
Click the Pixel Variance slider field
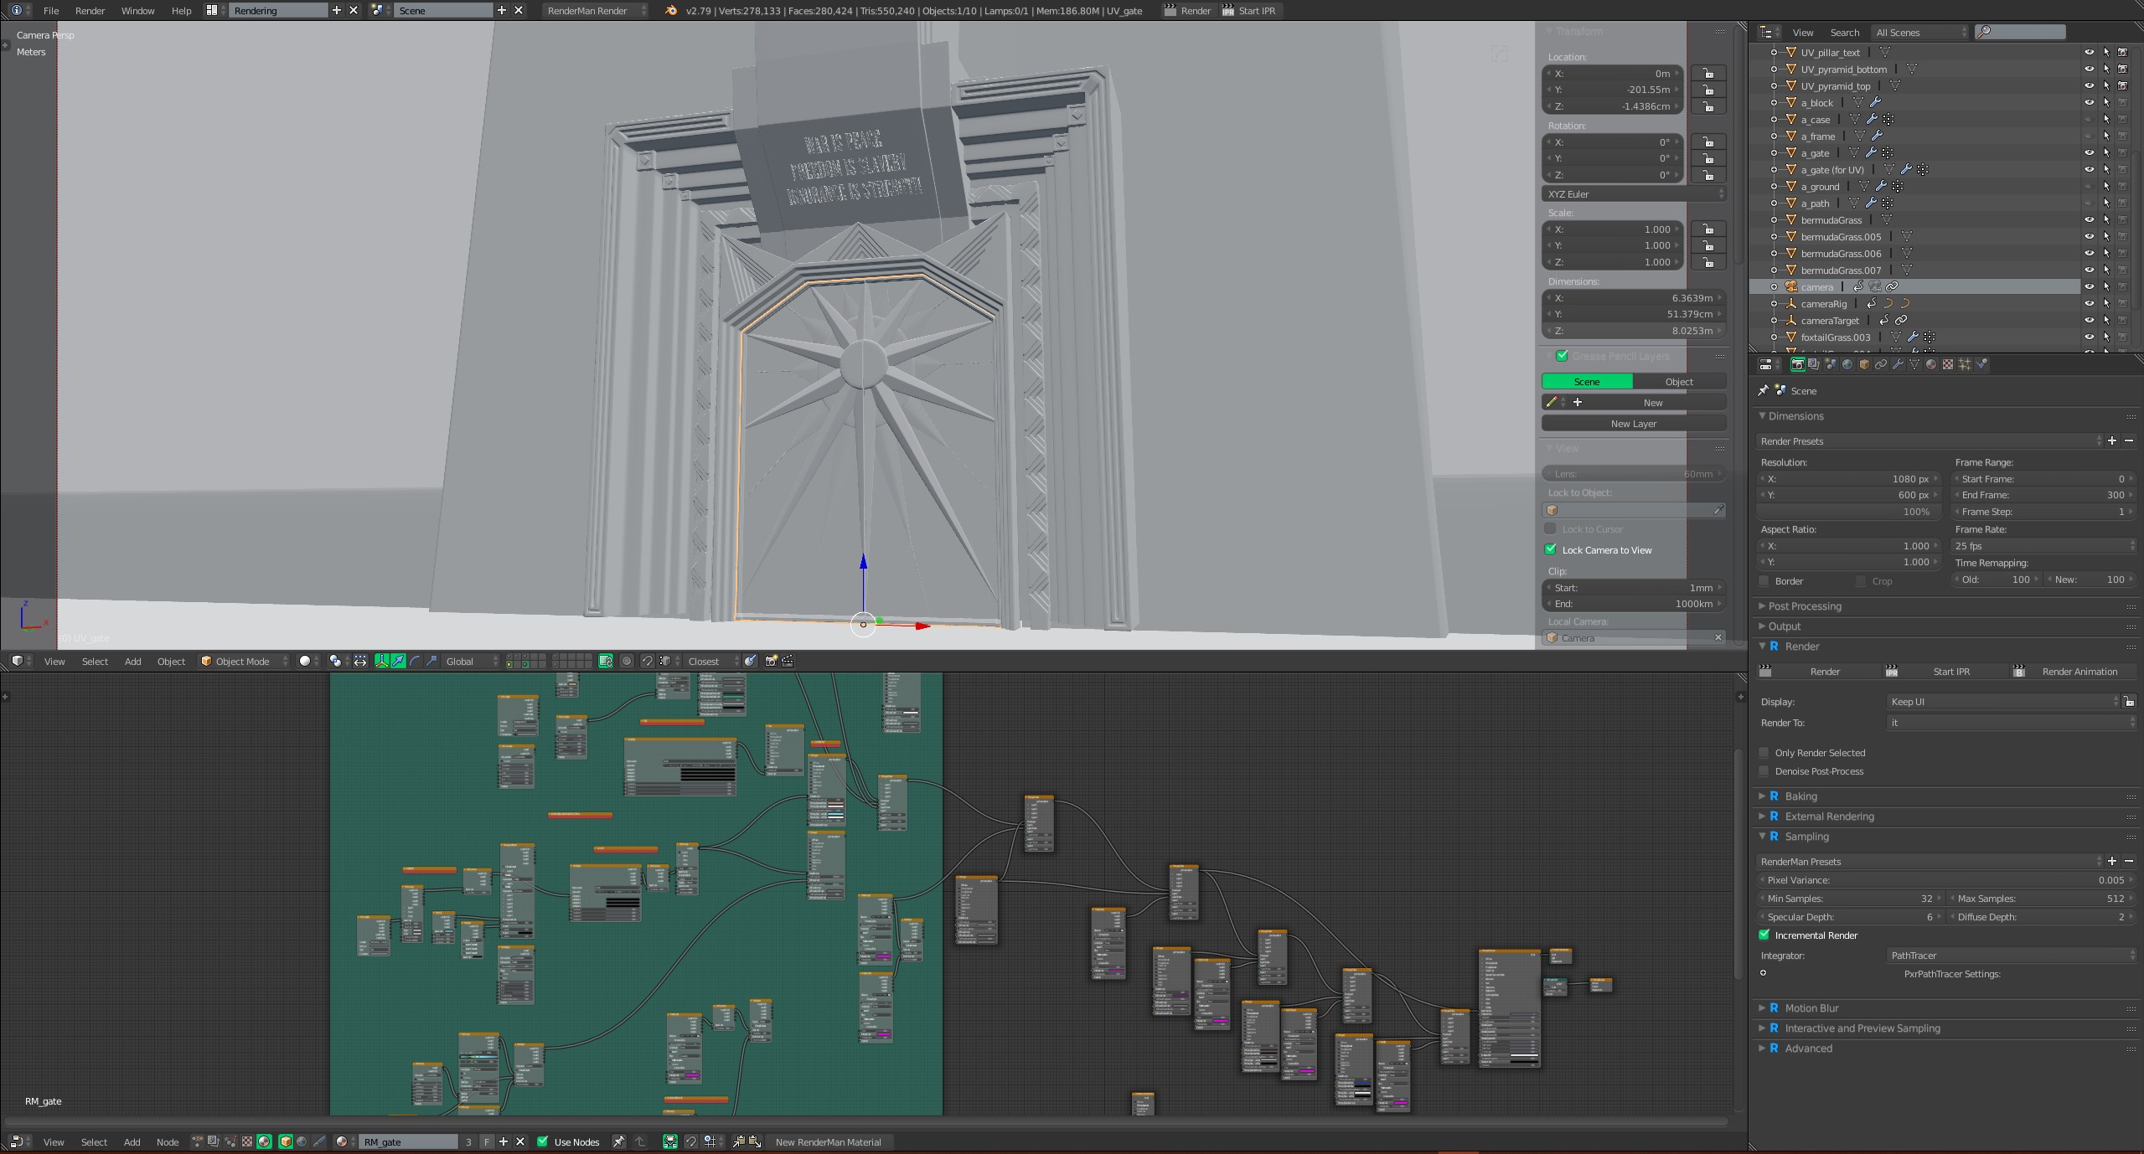1945,880
